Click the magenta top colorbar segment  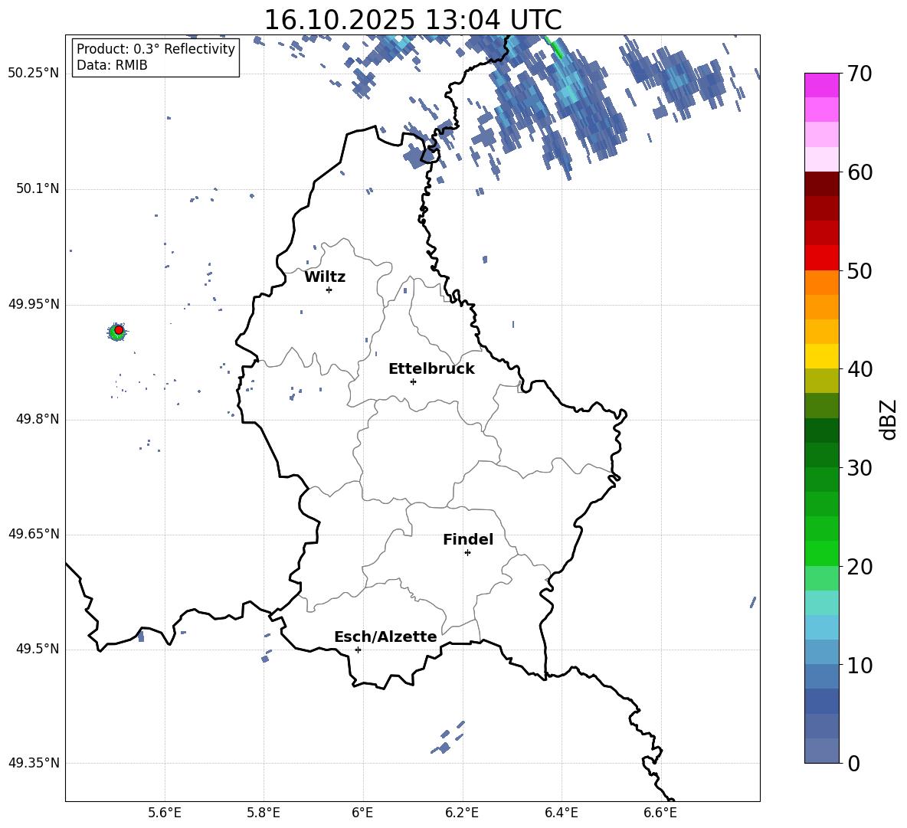tap(821, 86)
